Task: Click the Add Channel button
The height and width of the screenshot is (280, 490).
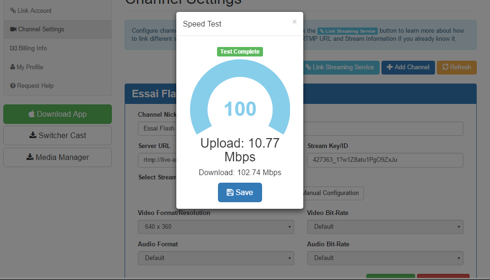Action: coord(408,67)
